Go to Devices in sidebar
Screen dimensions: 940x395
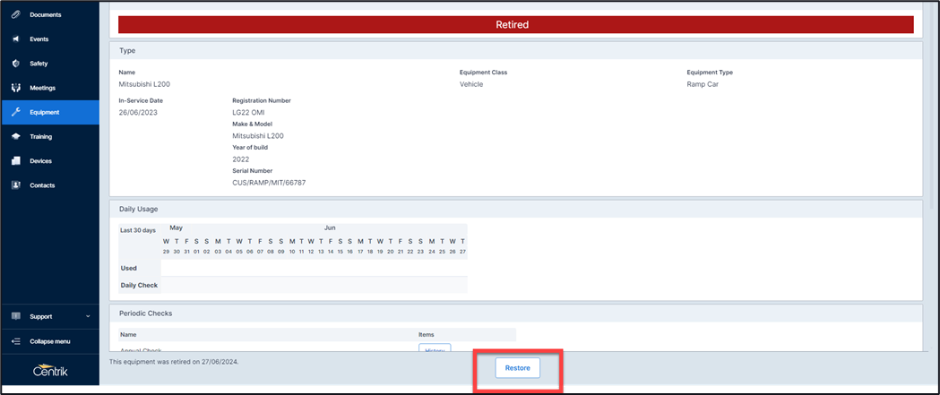50,161
